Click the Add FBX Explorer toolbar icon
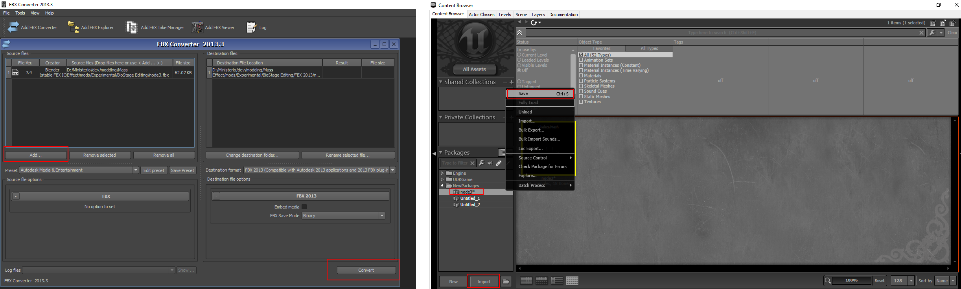The image size is (961, 289). click(x=73, y=27)
